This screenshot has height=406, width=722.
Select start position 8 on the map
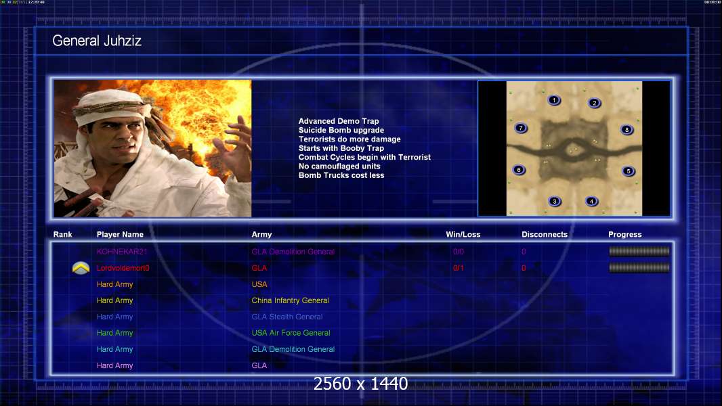click(x=627, y=129)
